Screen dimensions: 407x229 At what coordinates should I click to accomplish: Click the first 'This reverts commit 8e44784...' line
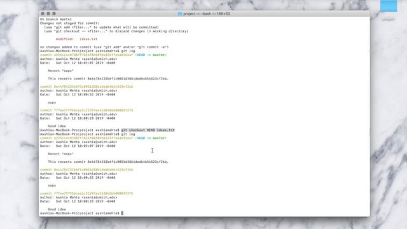pyautogui.click(x=108, y=79)
